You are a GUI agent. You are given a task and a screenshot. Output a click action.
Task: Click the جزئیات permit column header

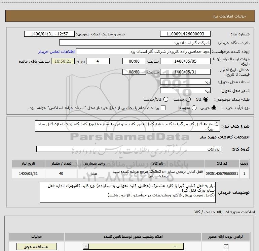pos(37,237)
